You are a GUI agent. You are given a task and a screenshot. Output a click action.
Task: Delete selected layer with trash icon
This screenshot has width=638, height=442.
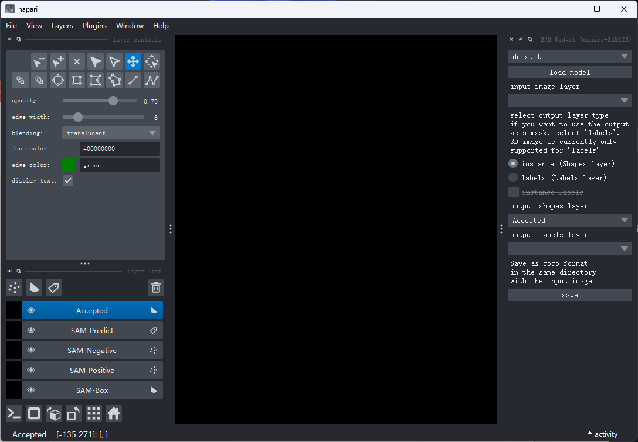pos(156,287)
